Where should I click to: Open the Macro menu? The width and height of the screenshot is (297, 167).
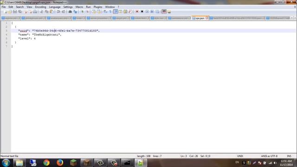pos(79,7)
